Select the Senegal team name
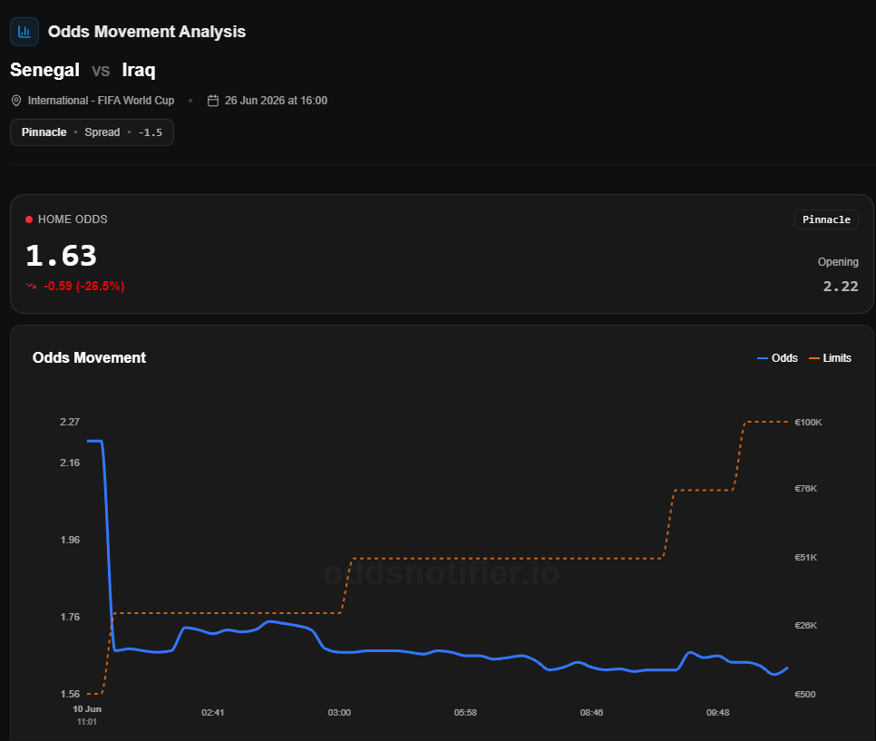The height and width of the screenshot is (741, 876). coord(44,71)
